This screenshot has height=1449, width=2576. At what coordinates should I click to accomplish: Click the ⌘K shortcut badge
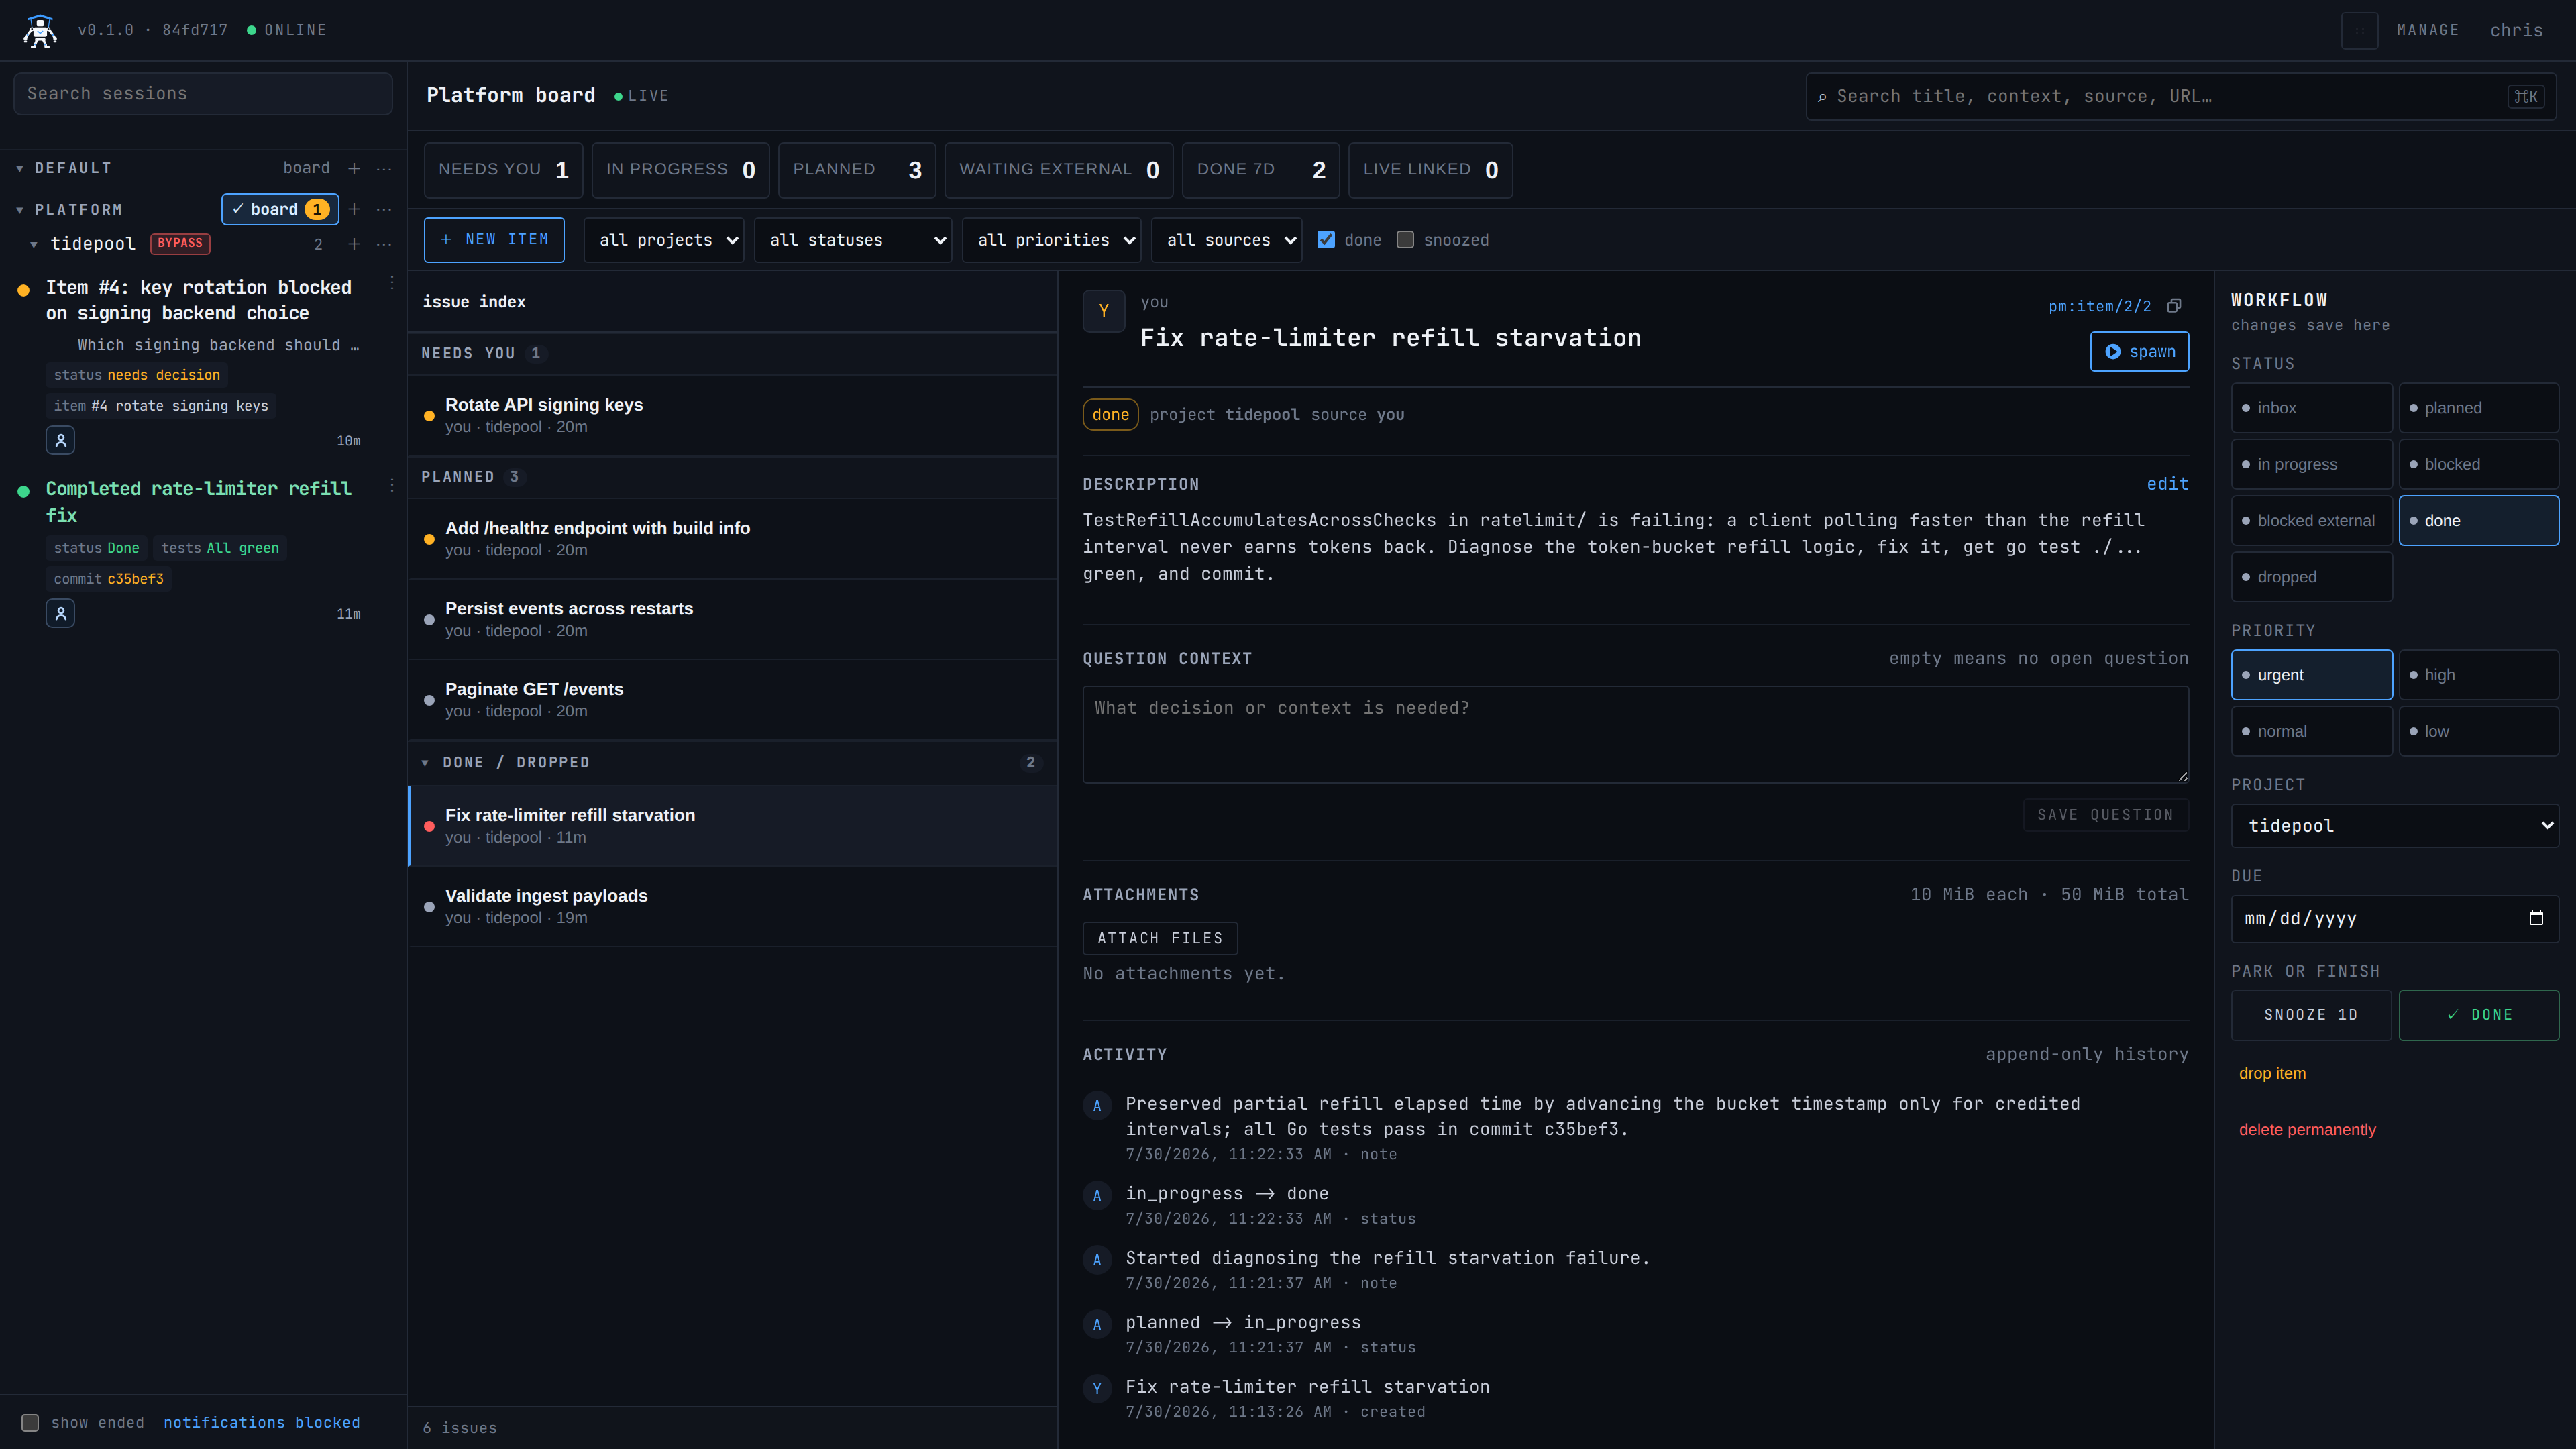point(2526,96)
